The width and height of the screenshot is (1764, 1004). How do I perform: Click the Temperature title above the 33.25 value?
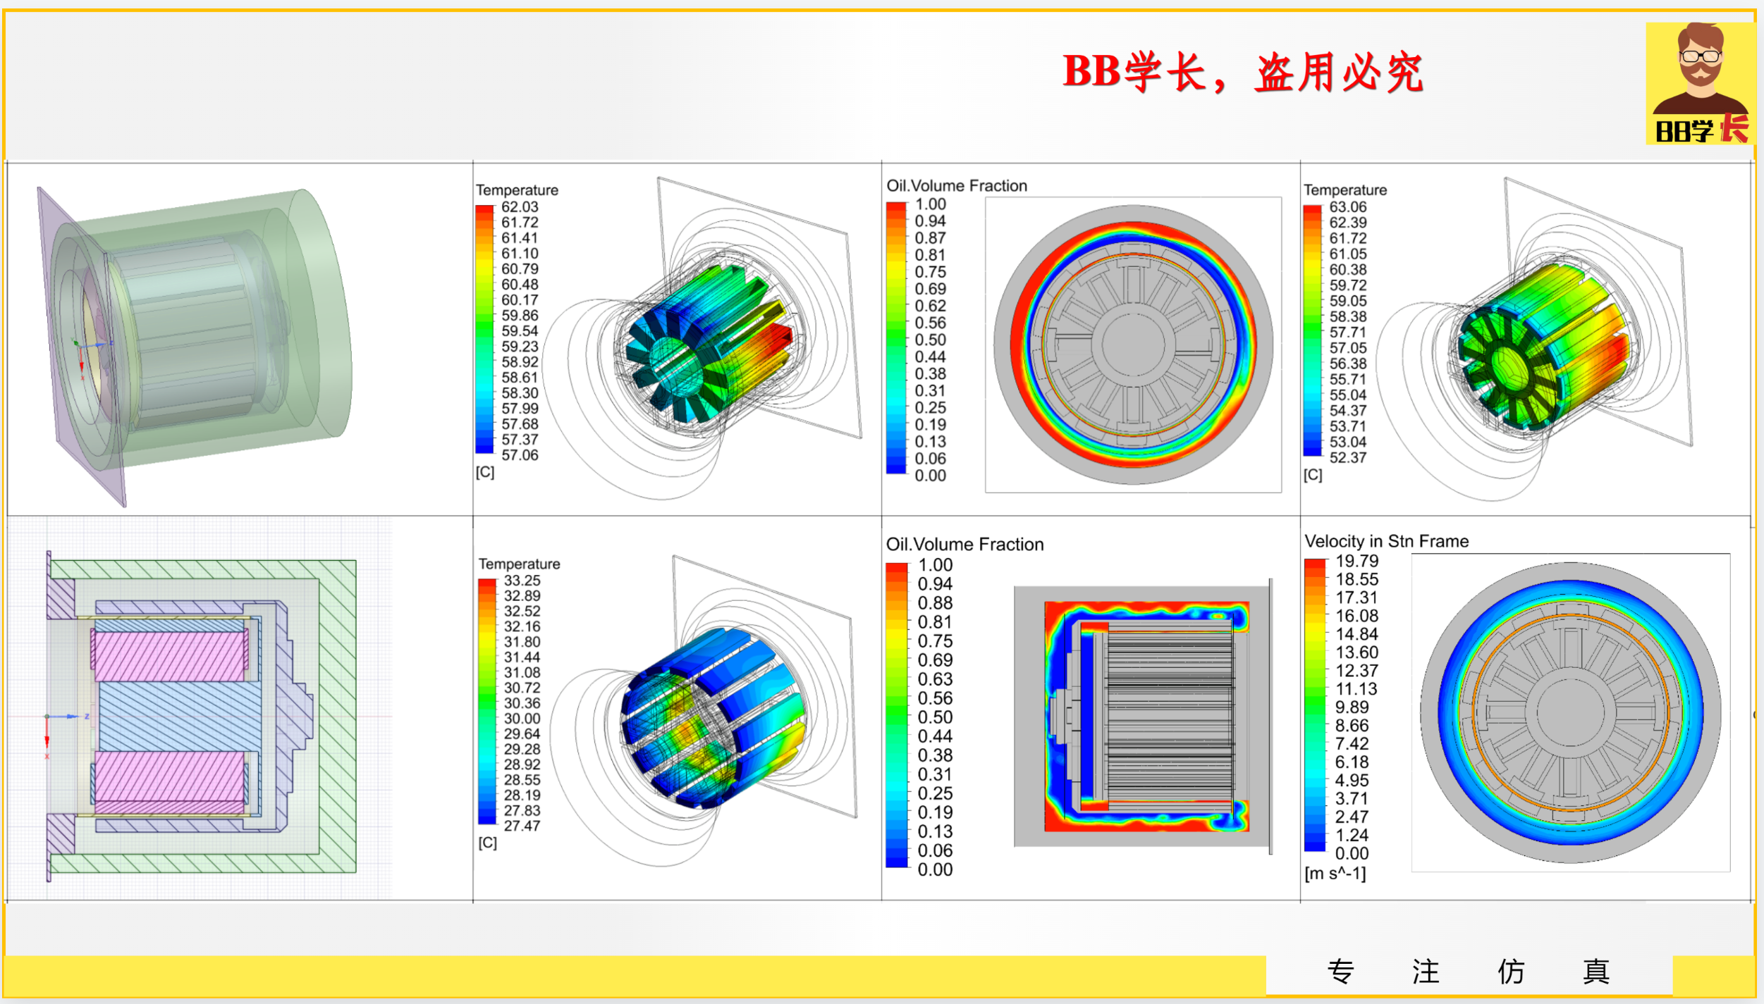click(520, 564)
